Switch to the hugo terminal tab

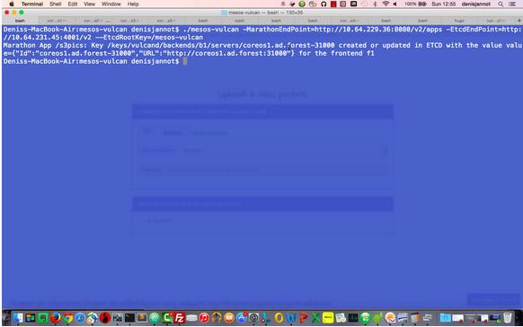pyautogui.click(x=459, y=21)
